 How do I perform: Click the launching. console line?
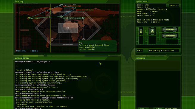coord(21,104)
